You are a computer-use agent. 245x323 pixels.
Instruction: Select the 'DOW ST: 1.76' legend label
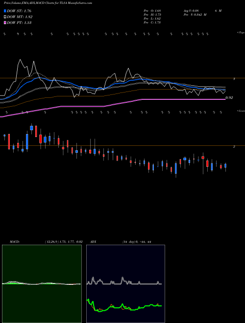pyautogui.click(x=19, y=11)
